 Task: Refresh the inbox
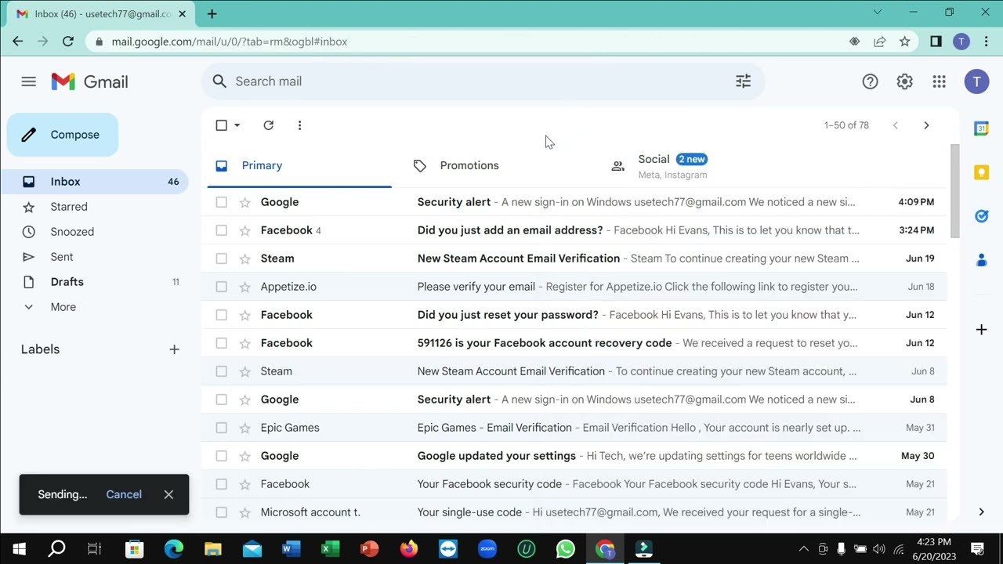(268, 125)
